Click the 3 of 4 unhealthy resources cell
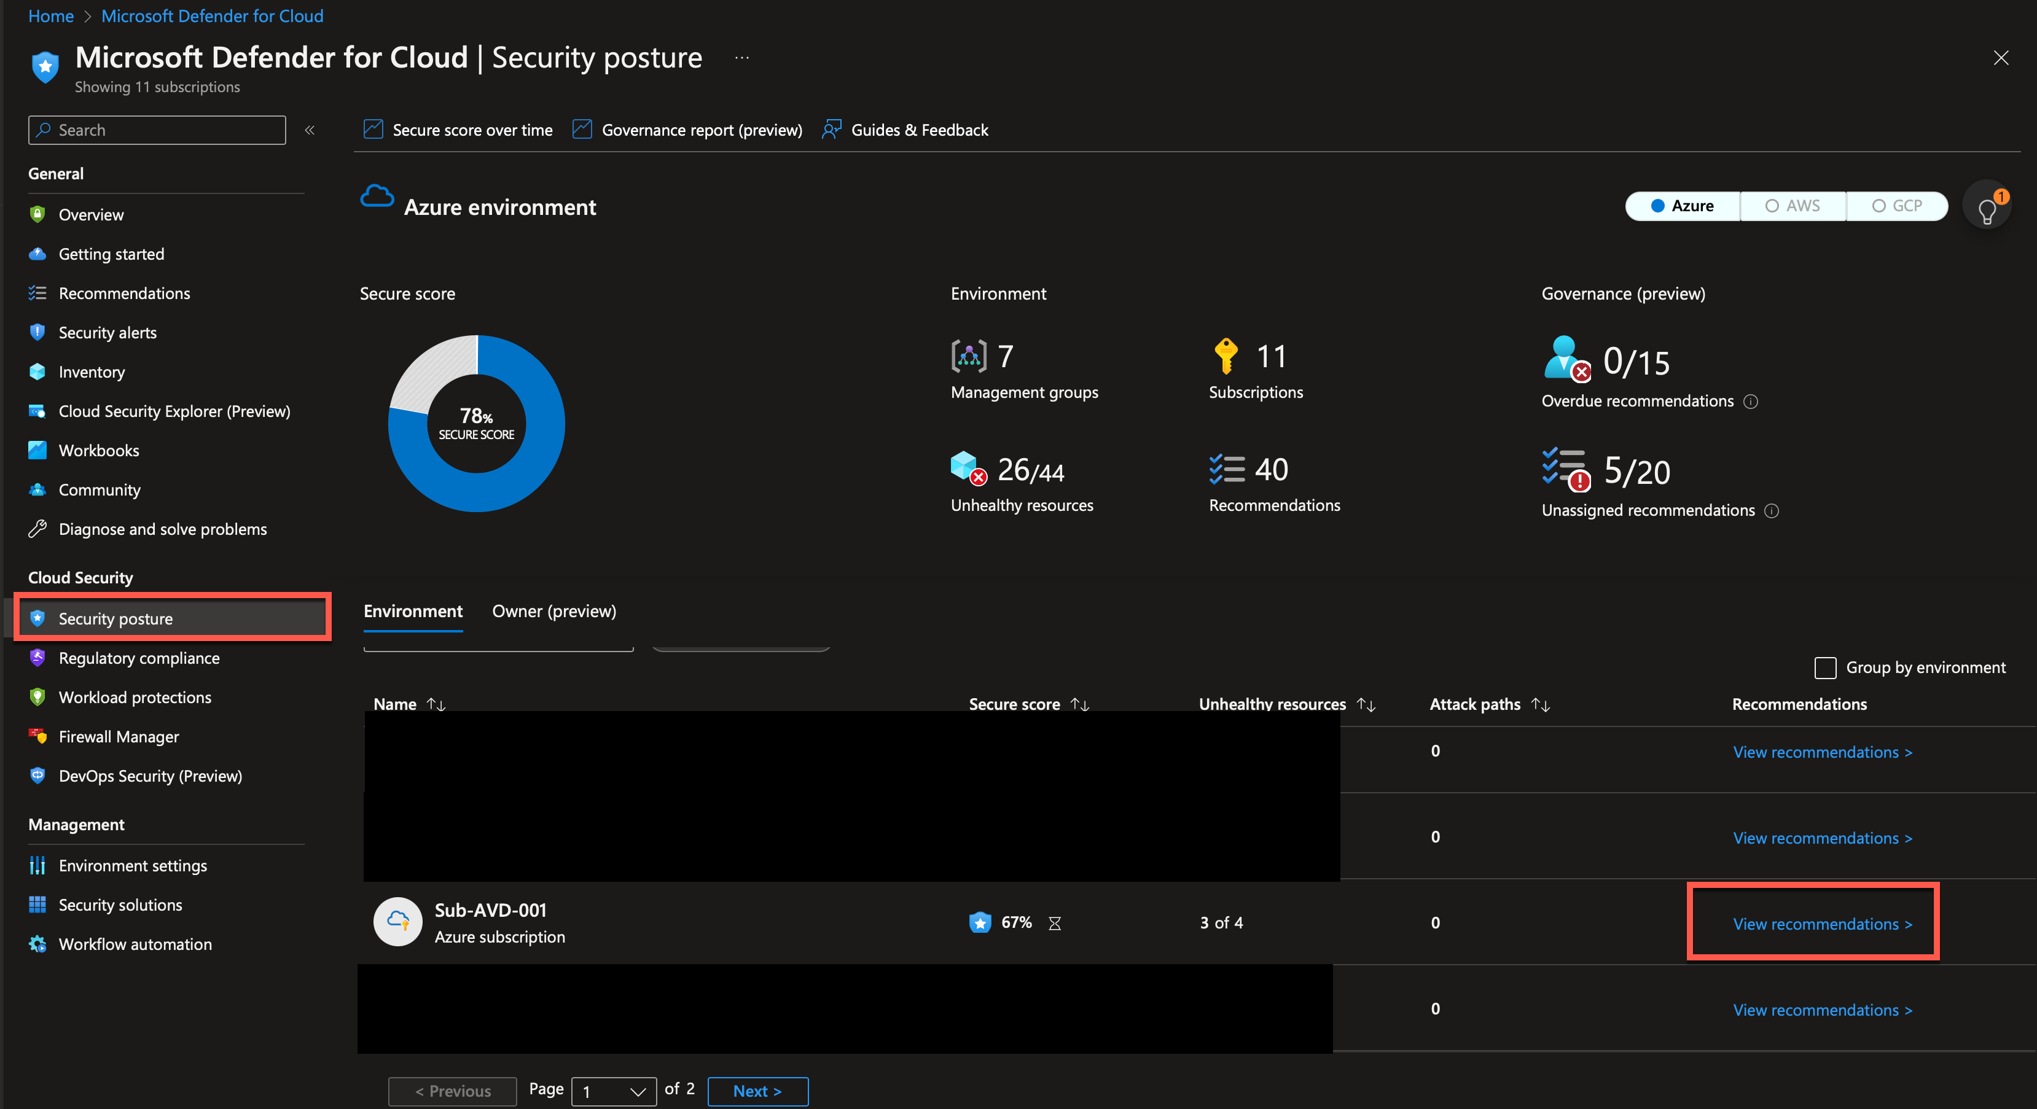The height and width of the screenshot is (1109, 2037). (x=1221, y=922)
